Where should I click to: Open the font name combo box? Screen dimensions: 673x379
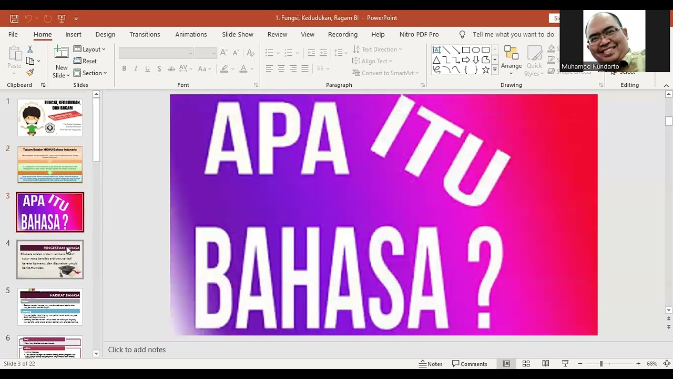pos(156,53)
